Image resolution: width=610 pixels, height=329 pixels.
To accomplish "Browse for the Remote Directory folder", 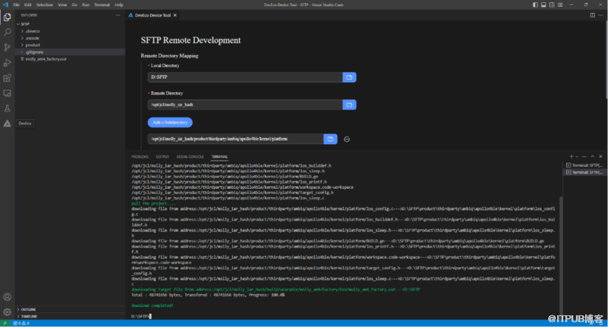I will (x=350, y=105).
